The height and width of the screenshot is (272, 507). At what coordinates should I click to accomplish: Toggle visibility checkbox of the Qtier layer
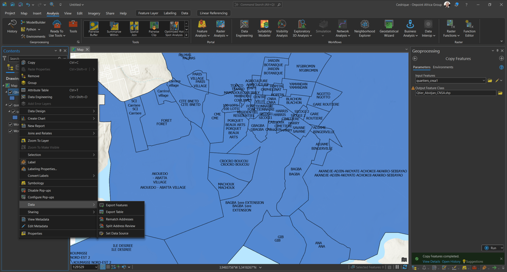pyautogui.click(x=11, y=92)
